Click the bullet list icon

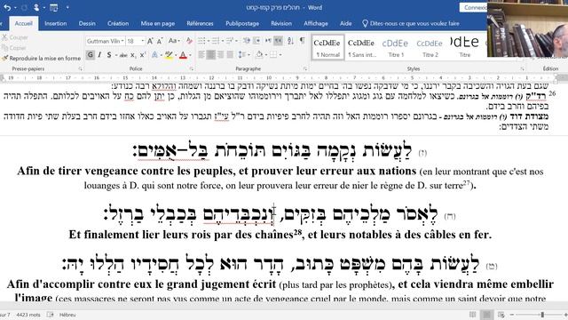(201, 41)
